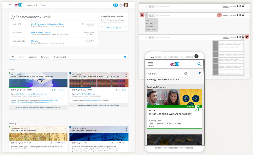This screenshot has width=253, height=155.
Task: Share the Design and Development of Games course
Action: click(65, 74)
